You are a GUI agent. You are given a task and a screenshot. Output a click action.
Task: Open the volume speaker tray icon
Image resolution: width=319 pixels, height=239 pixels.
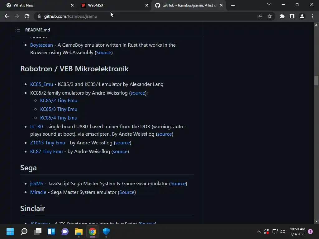coord(283,232)
